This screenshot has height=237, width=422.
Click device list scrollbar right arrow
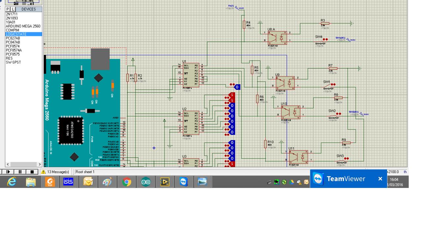click(x=40, y=164)
